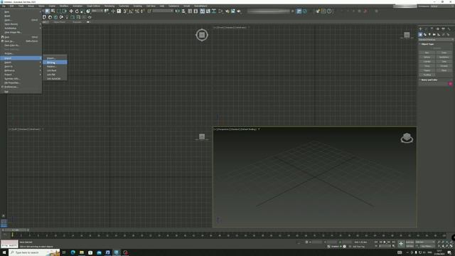Viewport: 455px width, 256px height.
Task: Click the Mirror tool icon
Action: click(178, 11)
